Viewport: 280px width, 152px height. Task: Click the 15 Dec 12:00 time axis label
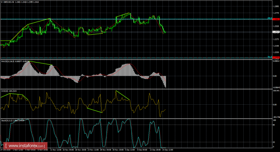click(x=167, y=150)
